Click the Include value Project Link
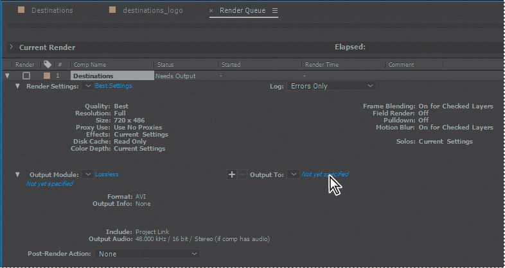Image resolution: width=505 pixels, height=268 pixels. click(x=152, y=231)
